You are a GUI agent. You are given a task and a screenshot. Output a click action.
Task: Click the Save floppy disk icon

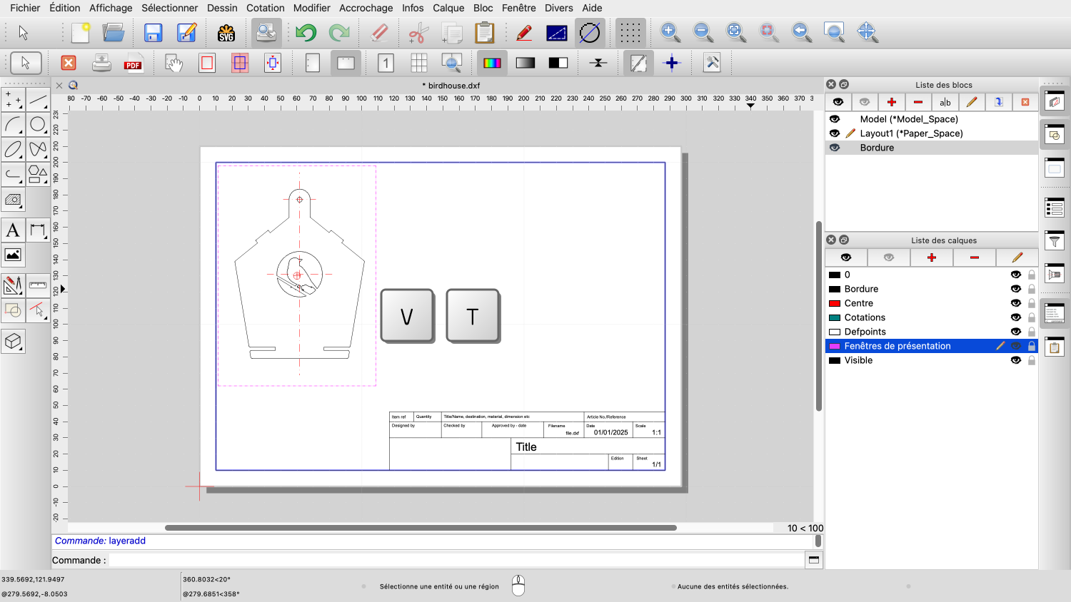[153, 33]
